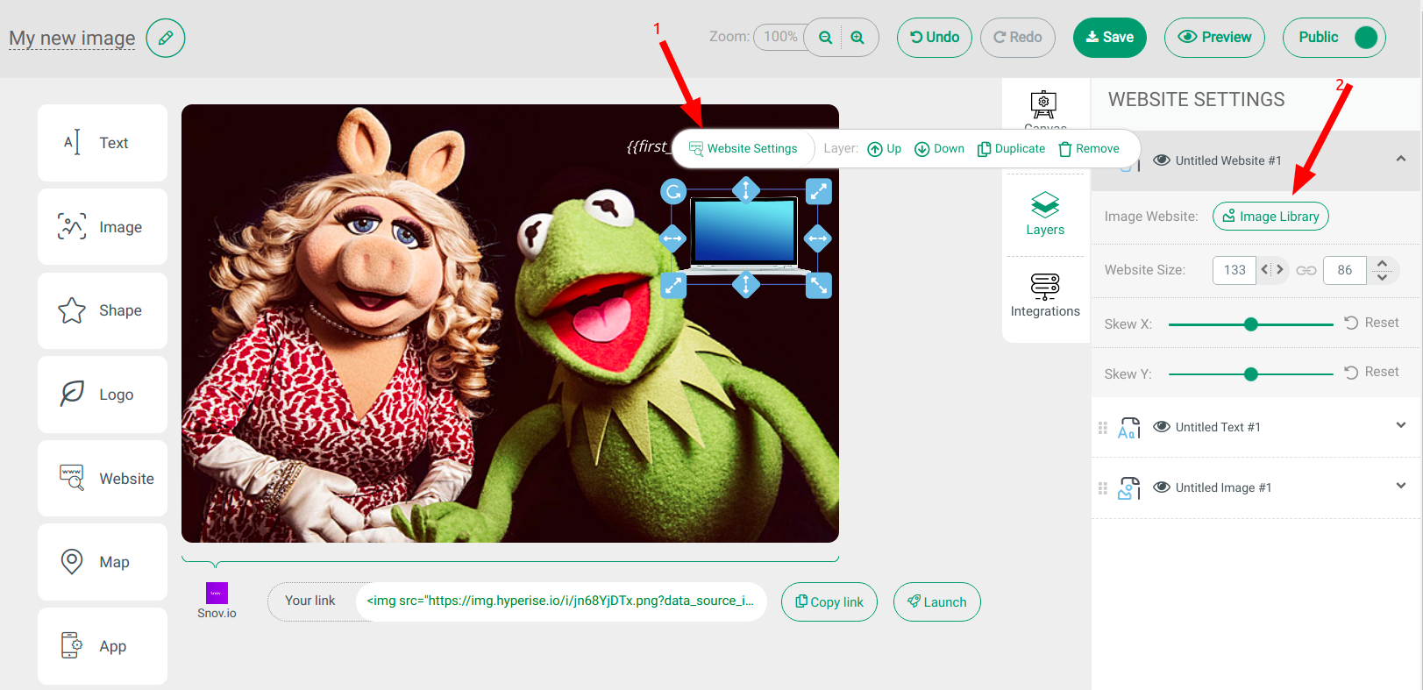The image size is (1423, 690).
Task: Hide the Untitled Website #1 layer
Action: coord(1162,160)
